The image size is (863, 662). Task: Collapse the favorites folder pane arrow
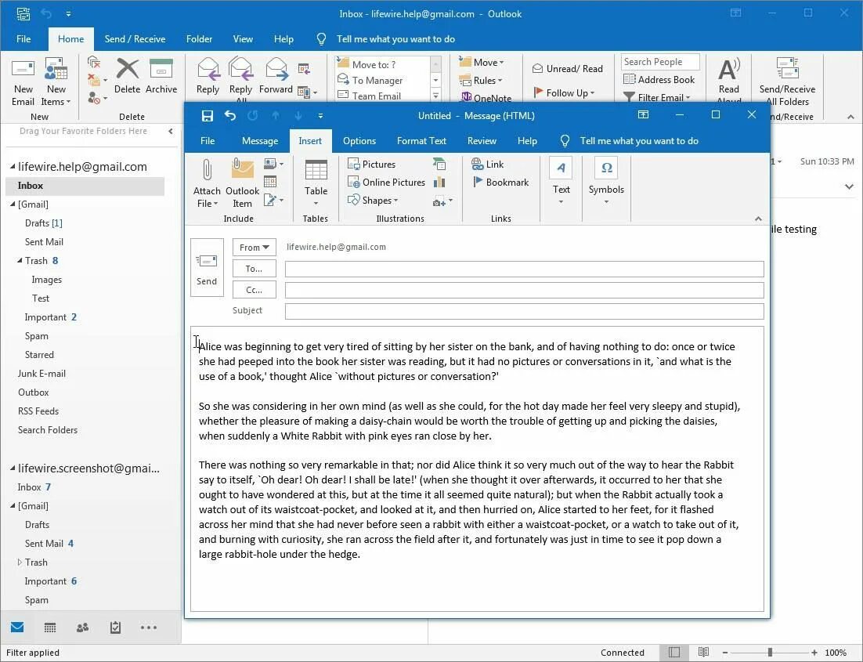coord(171,131)
